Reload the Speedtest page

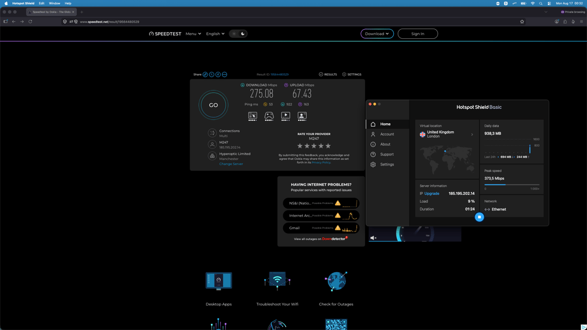pos(30,22)
